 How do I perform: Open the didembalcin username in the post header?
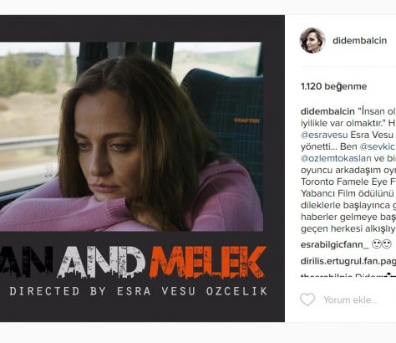coord(359,40)
